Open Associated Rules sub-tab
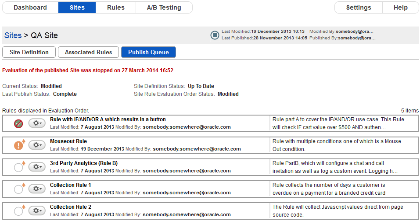420x221 pixels. (88, 52)
